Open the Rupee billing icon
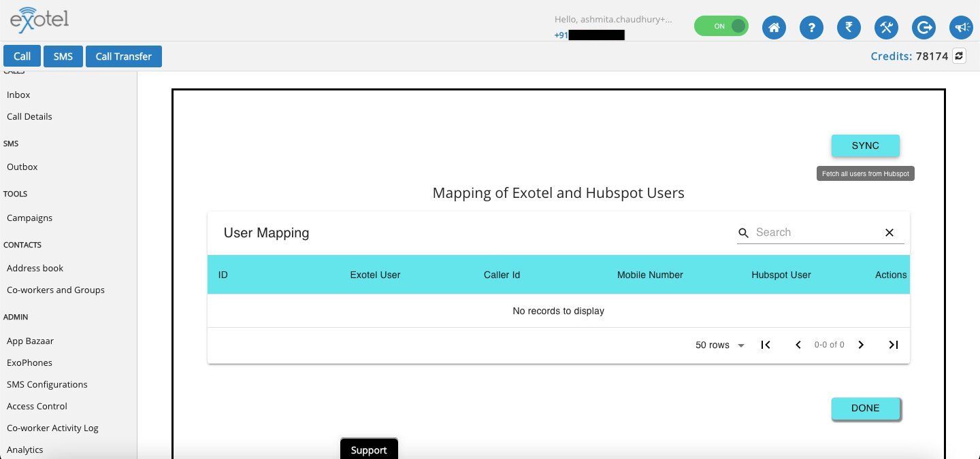 coord(849,27)
